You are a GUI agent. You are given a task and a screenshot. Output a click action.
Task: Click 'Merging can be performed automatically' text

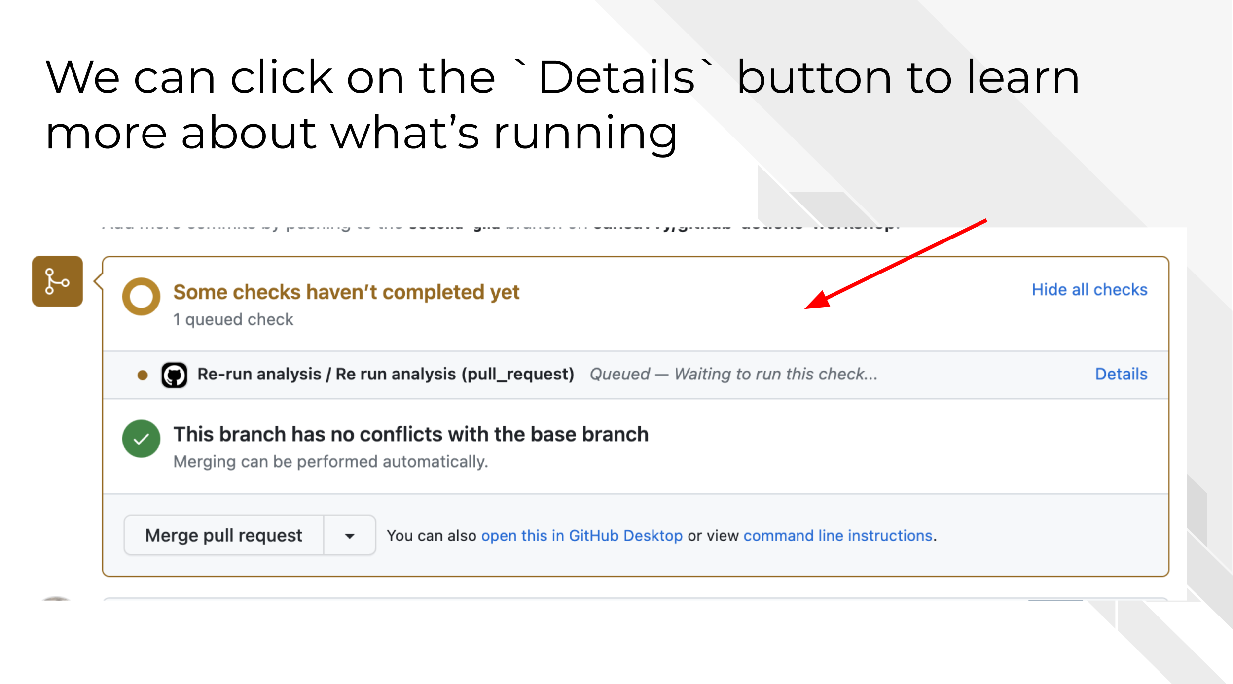point(330,462)
